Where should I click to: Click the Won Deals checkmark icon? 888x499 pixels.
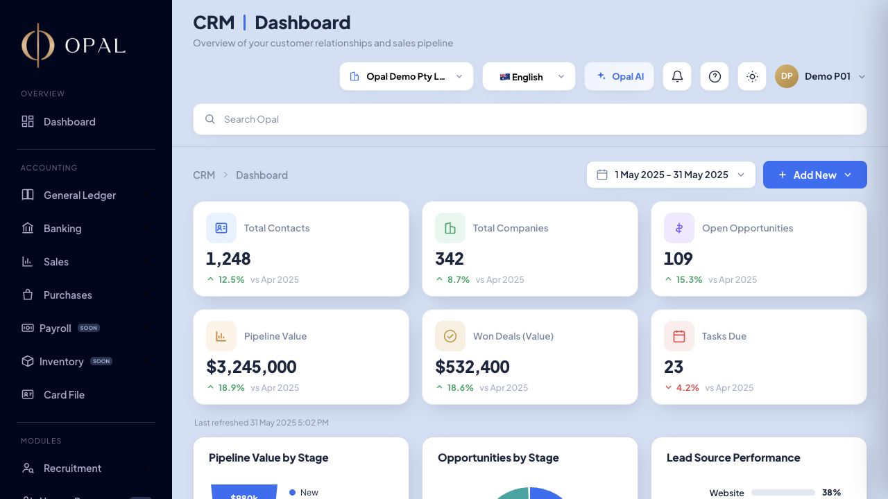click(450, 336)
